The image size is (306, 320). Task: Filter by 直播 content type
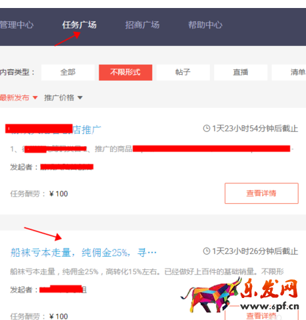(241, 73)
